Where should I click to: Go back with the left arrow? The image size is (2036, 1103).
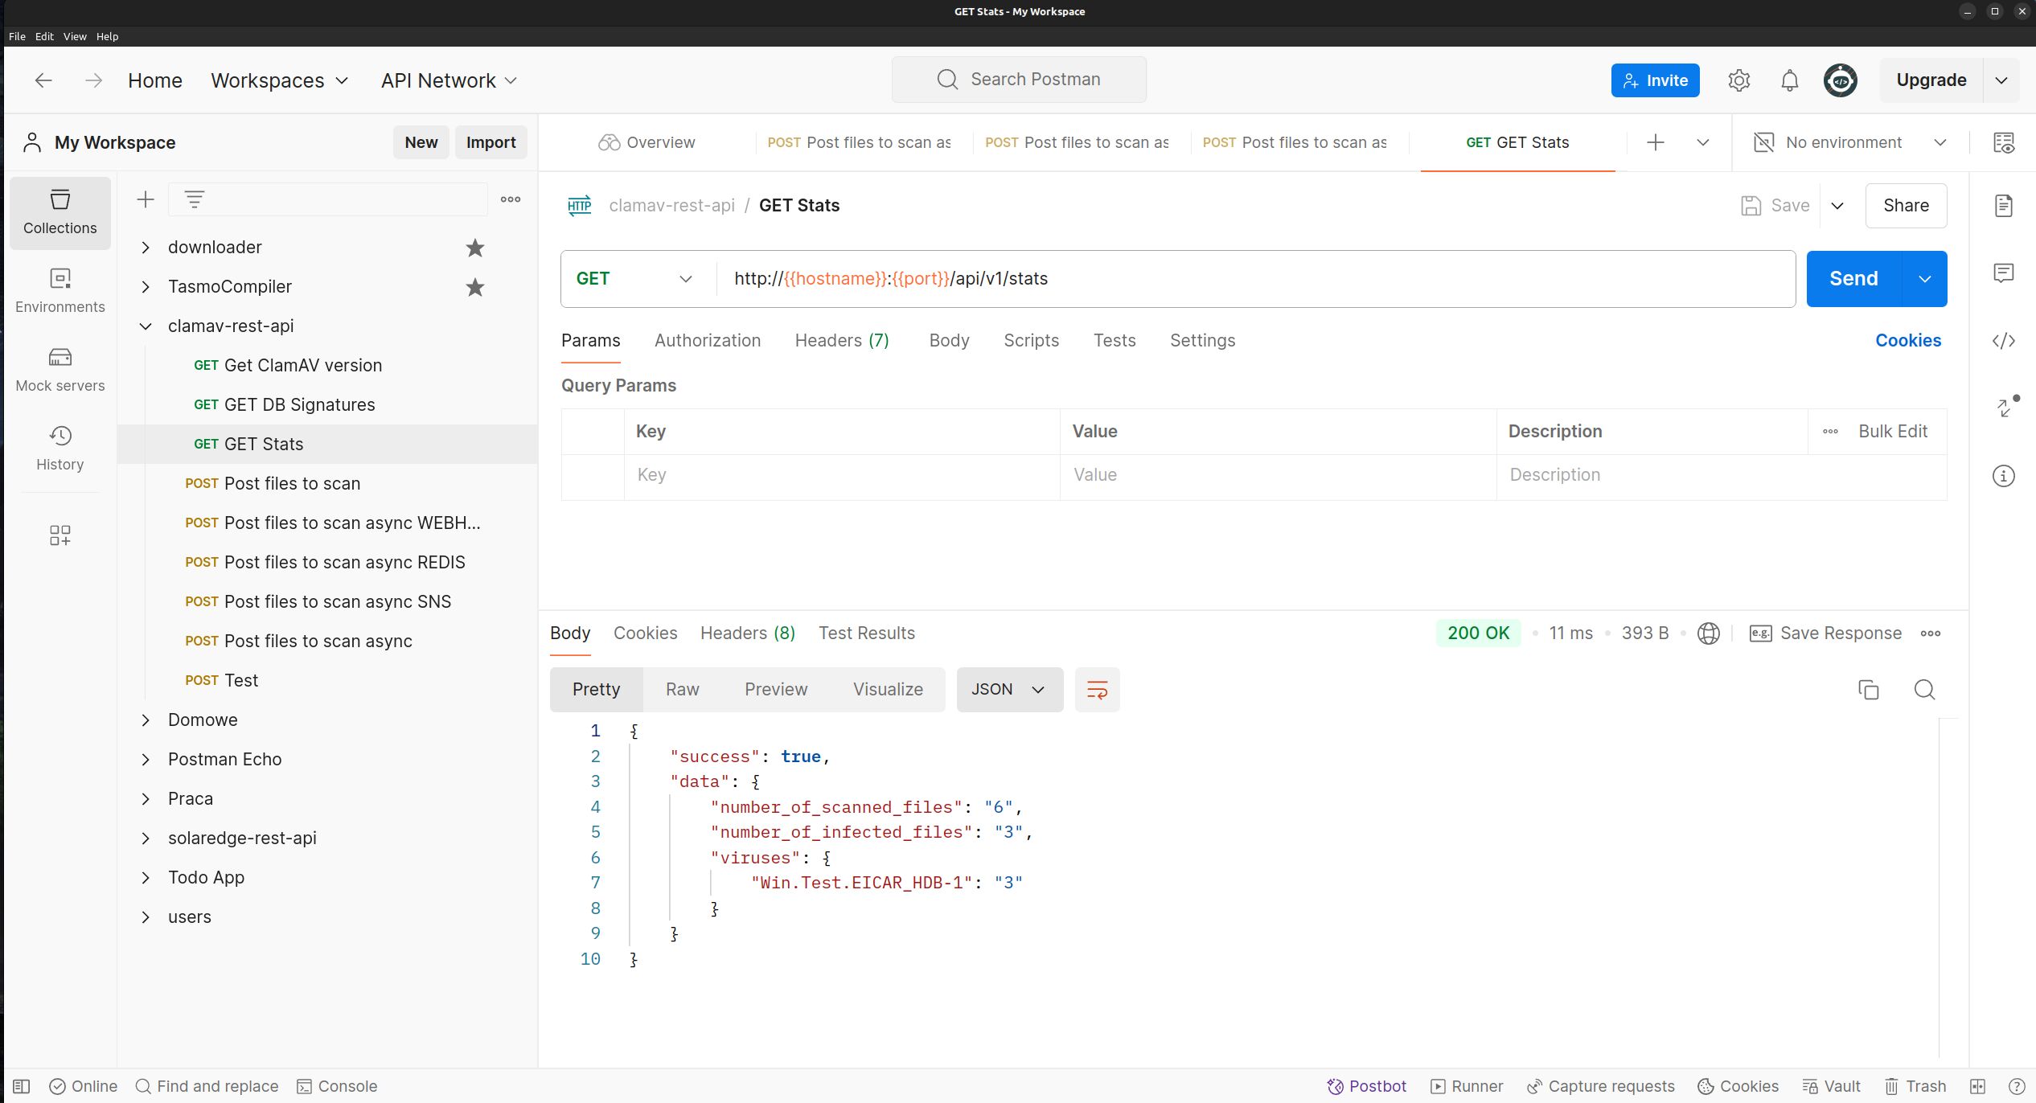[43, 80]
